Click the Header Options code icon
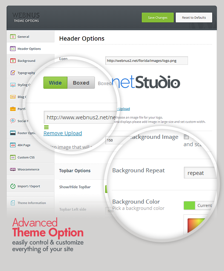The height and width of the screenshot is (271, 224). tap(13, 49)
